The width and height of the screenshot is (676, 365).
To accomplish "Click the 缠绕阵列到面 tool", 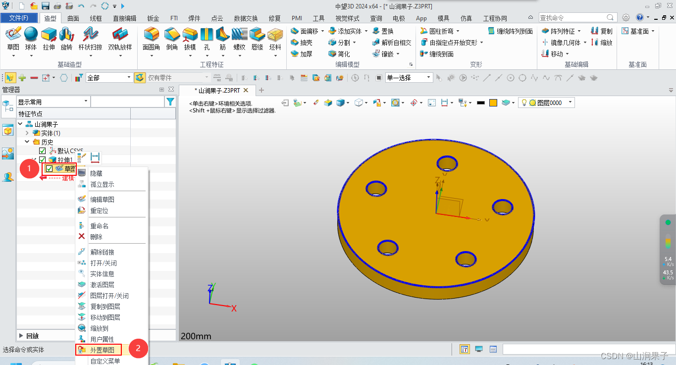I will tap(511, 31).
